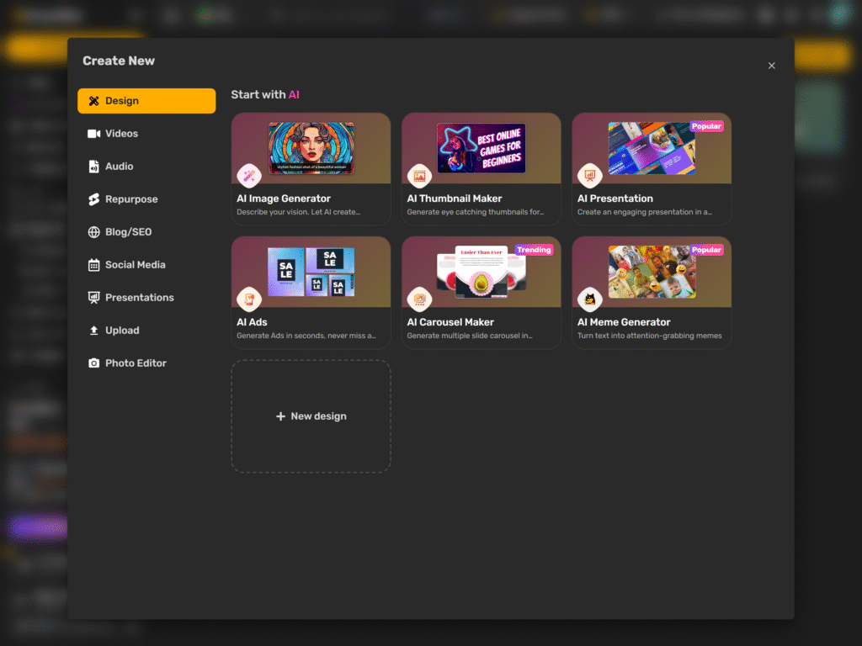862x646 pixels.
Task: Click the AI Image Generator badge icon
Action: pos(248,176)
